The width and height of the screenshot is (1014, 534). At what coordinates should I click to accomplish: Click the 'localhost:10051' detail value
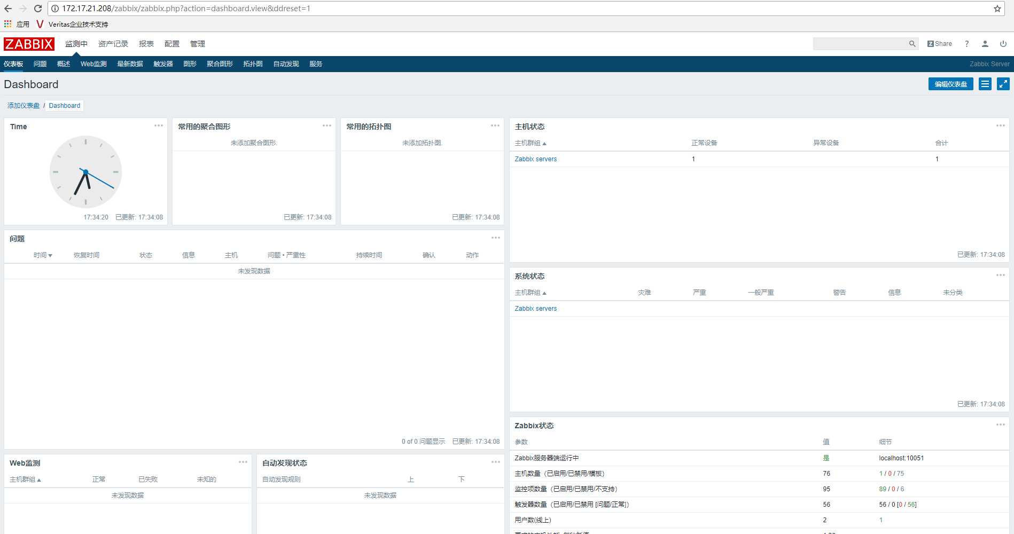pos(901,458)
